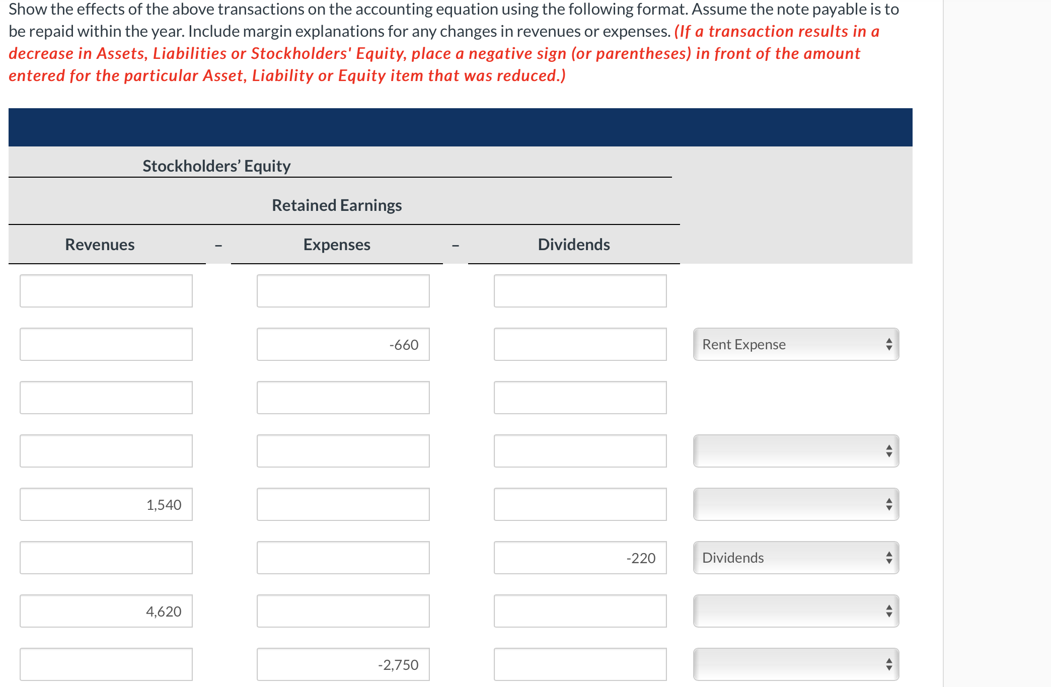
Task: Open the explanation dropdown beside the 1,540 revenue
Action: [795, 504]
